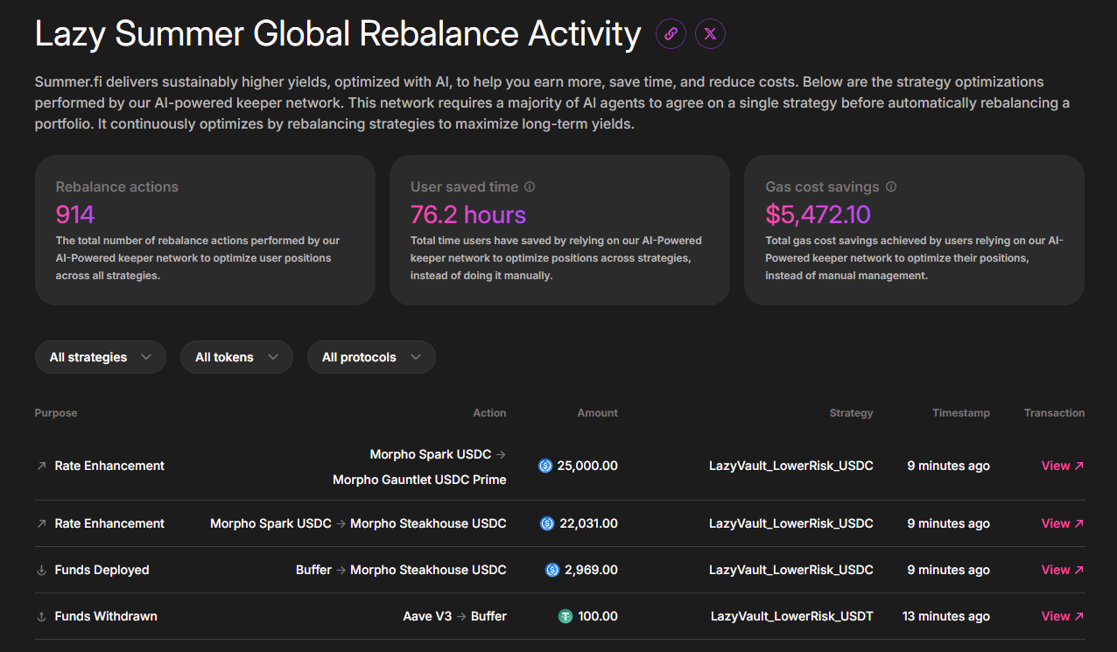Open the All strategies dropdown

click(101, 357)
